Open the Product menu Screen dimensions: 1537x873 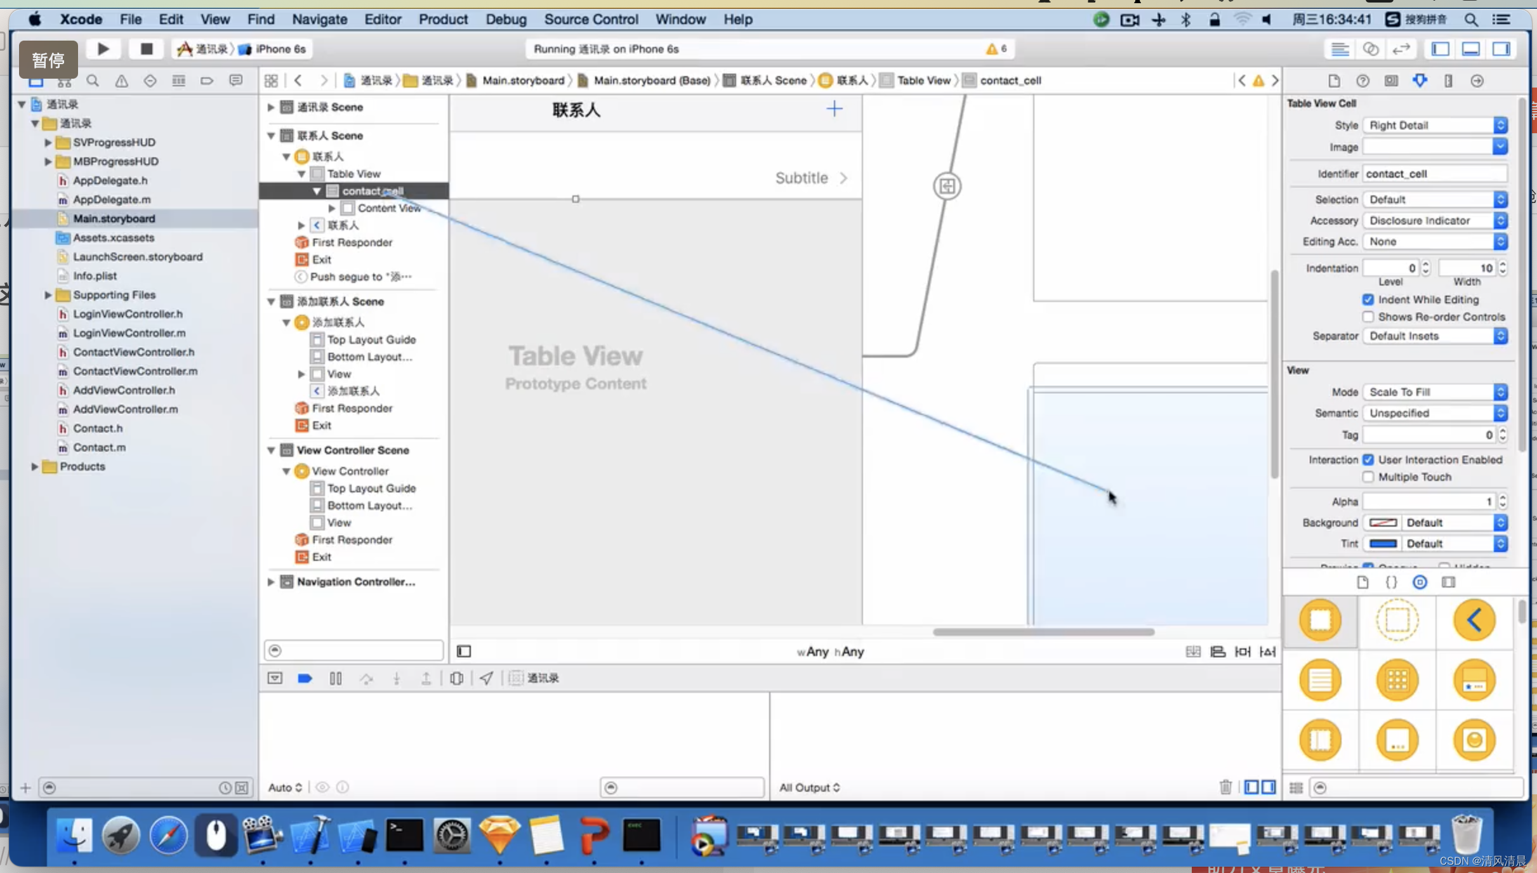(x=443, y=19)
